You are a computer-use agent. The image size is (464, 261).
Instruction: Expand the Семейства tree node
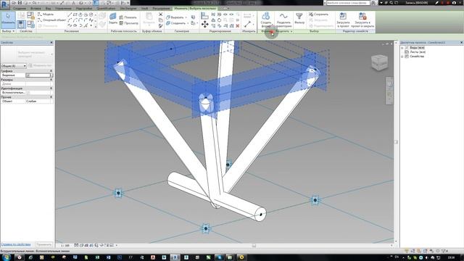402,57
